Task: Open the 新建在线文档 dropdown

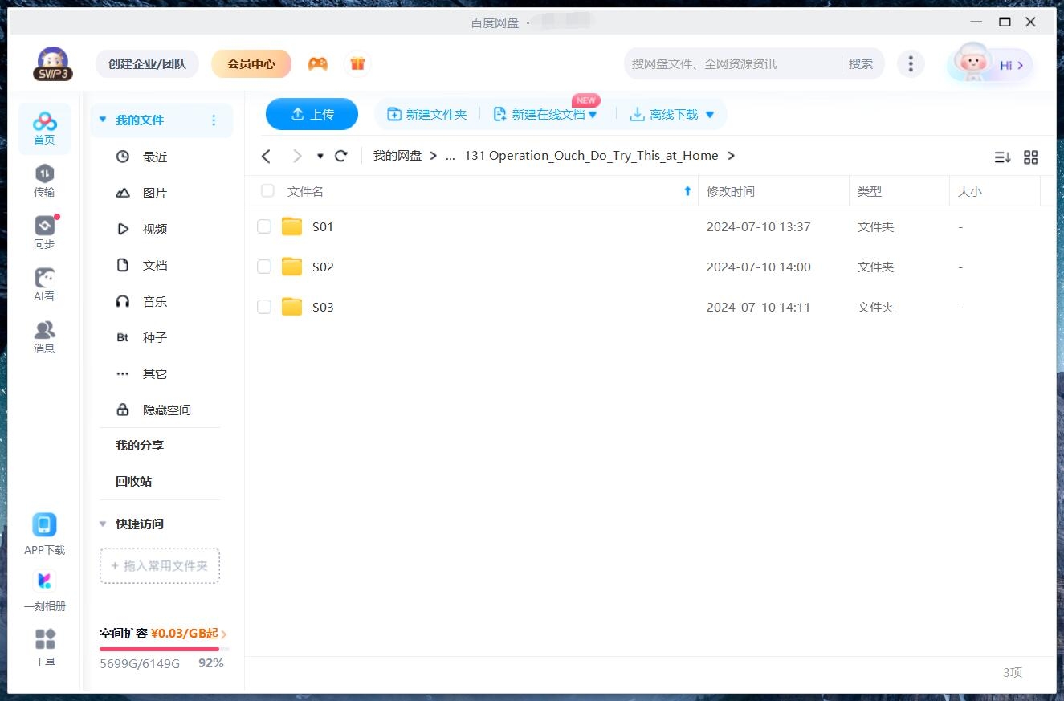Action: (593, 115)
